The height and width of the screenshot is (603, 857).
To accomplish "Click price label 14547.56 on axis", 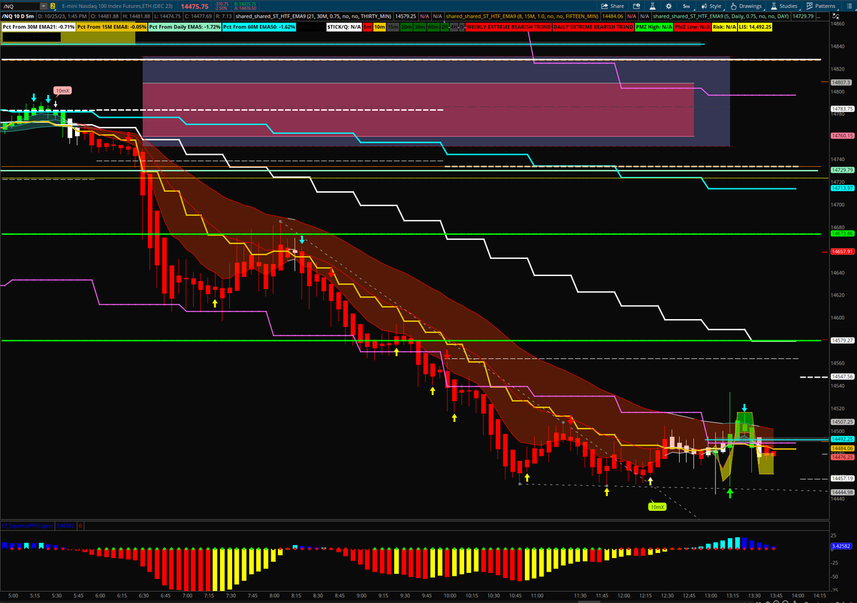I will (x=843, y=376).
